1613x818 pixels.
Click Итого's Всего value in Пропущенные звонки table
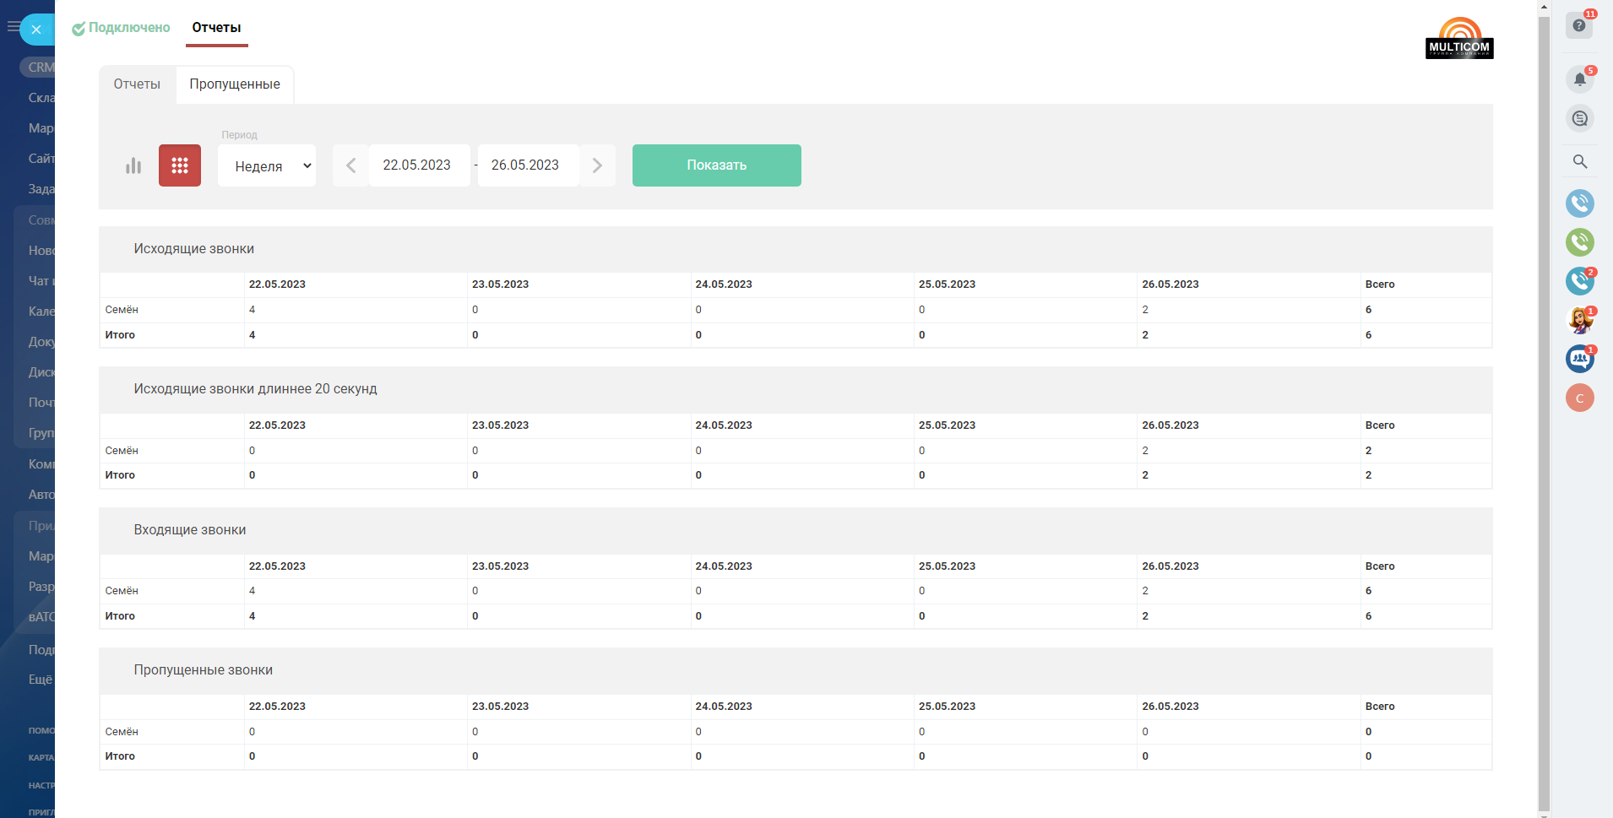[x=1368, y=756]
